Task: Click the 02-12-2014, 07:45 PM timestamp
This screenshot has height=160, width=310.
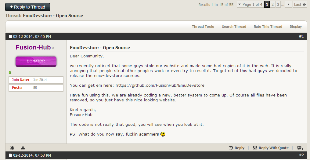Action: pyautogui.click(x=32, y=36)
